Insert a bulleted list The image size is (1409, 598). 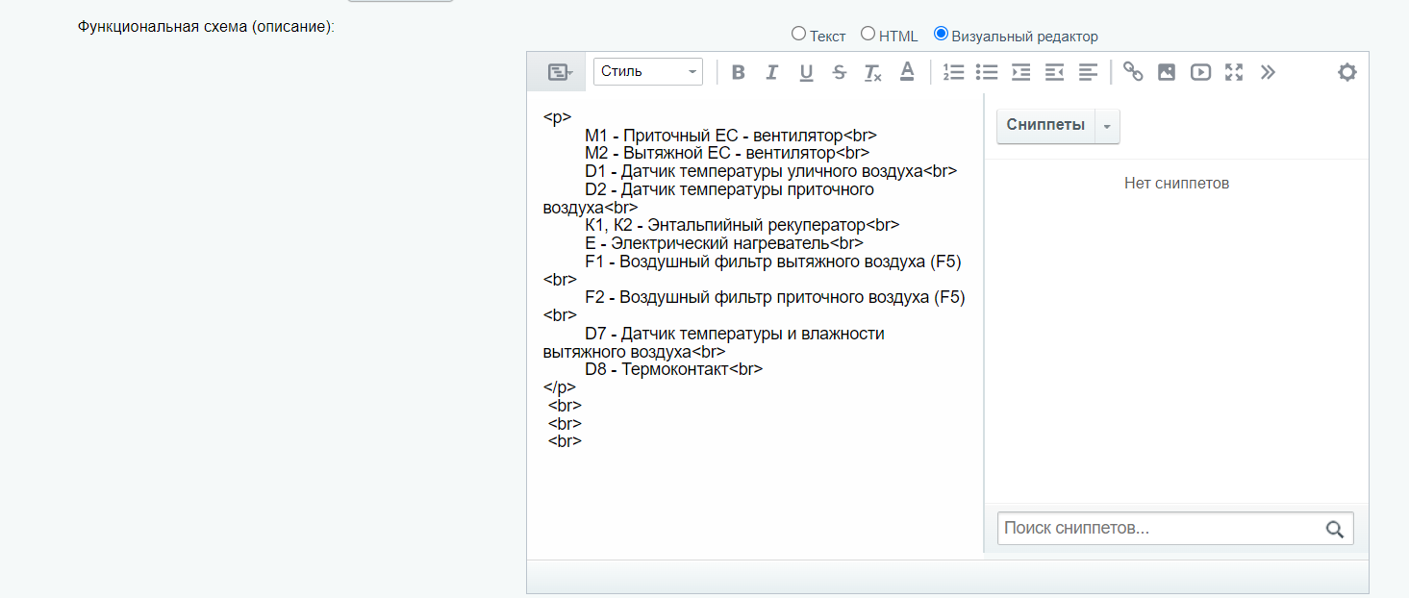[987, 72]
